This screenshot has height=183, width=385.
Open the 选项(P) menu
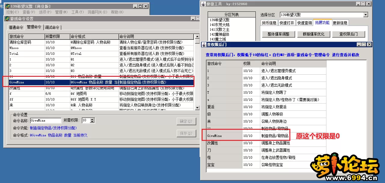coord(45,12)
